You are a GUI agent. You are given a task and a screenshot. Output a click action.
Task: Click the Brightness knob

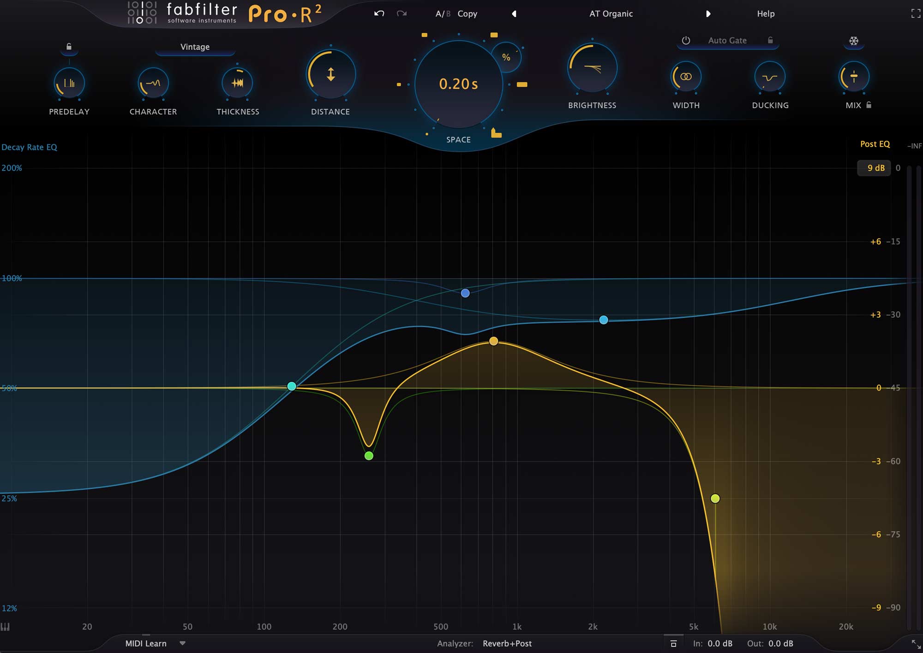[592, 68]
